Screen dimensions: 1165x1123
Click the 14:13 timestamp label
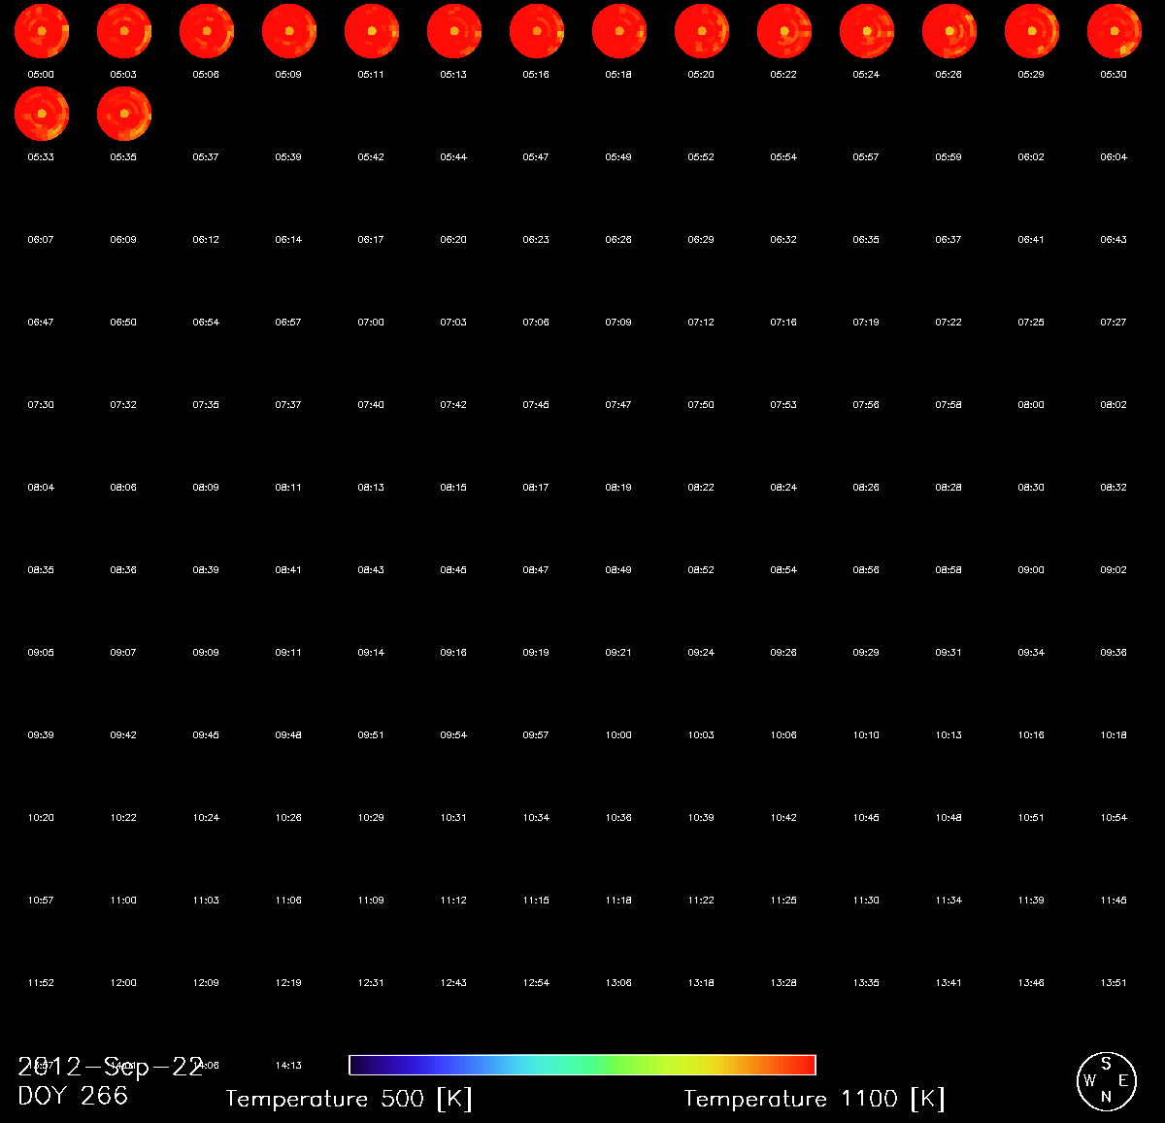point(288,1066)
